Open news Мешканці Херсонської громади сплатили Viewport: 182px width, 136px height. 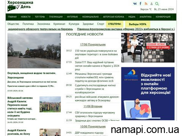(x=94, y=77)
